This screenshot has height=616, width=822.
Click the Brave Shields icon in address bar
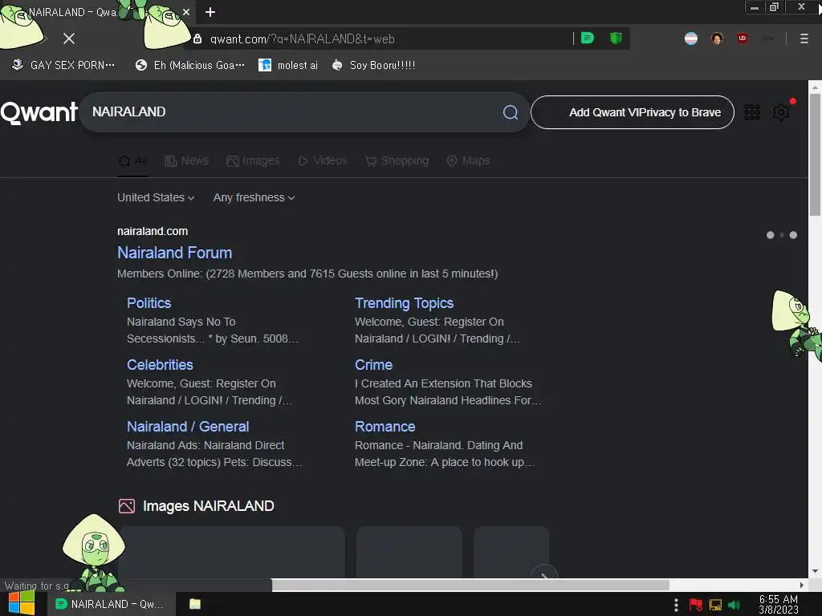click(x=616, y=38)
